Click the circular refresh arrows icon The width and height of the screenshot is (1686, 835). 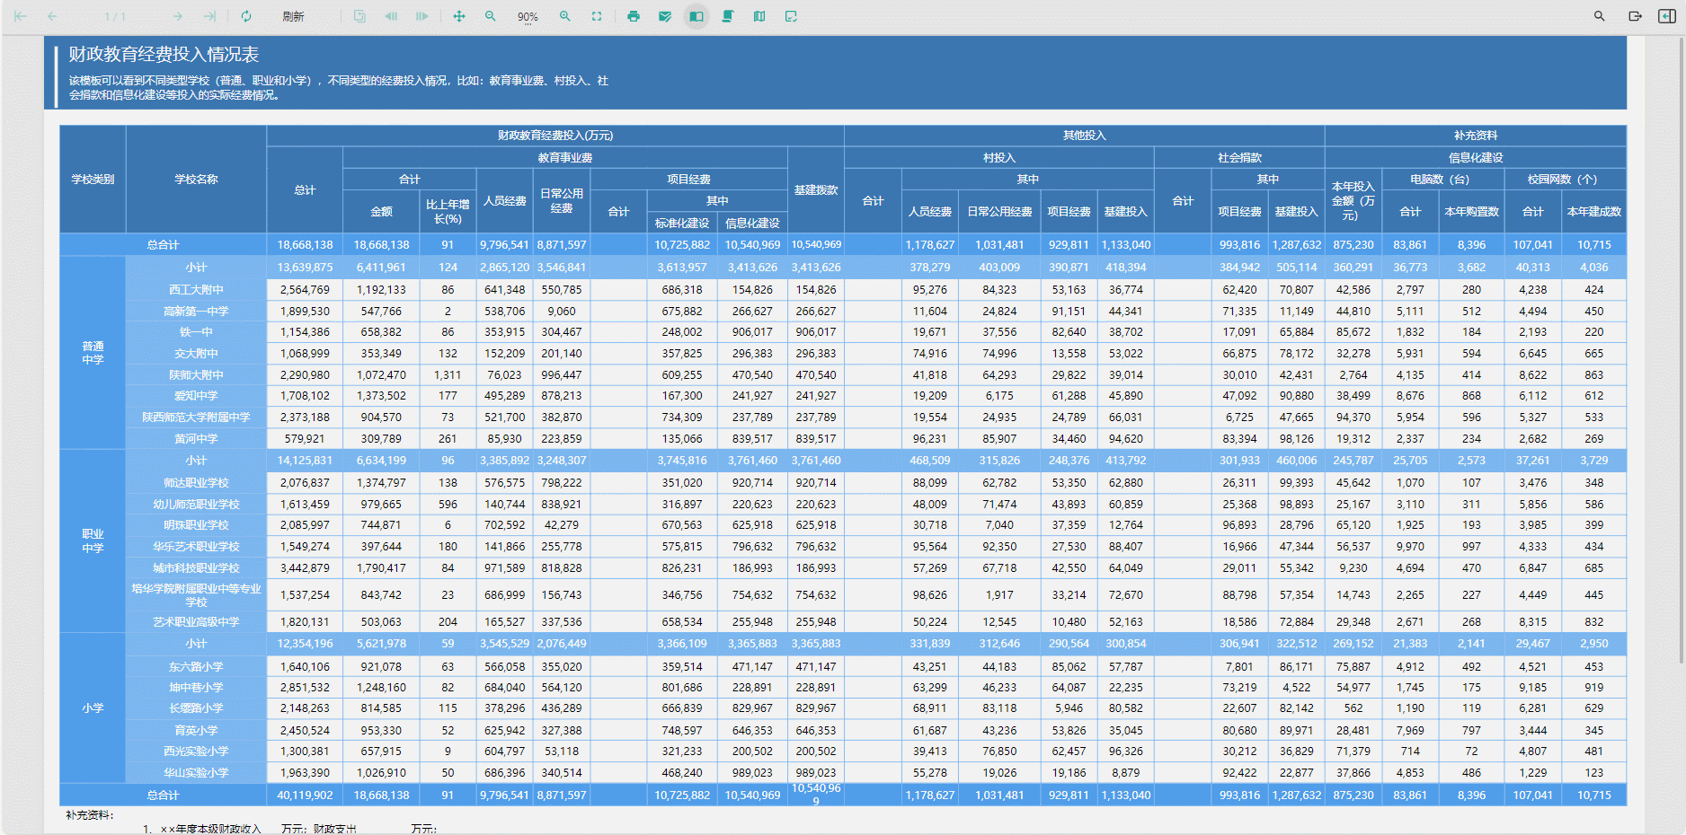coord(246,16)
